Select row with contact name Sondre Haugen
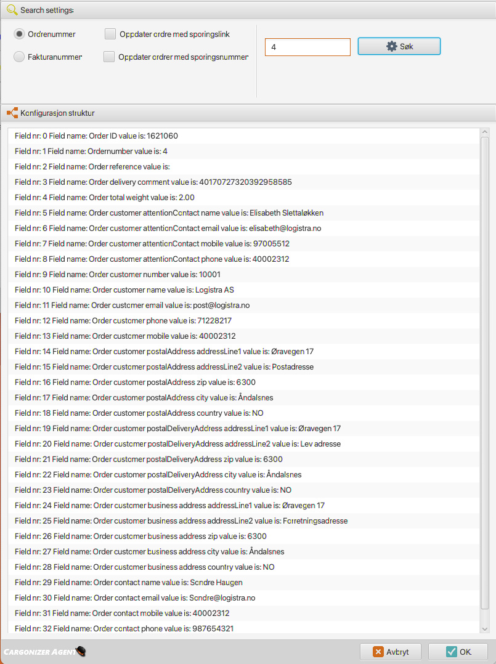The width and height of the screenshot is (496, 664). point(243,582)
